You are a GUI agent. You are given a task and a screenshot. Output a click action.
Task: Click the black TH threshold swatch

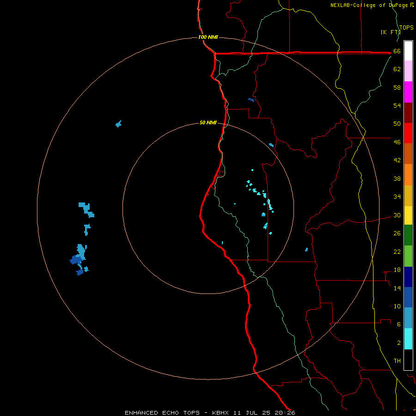coord(408,360)
